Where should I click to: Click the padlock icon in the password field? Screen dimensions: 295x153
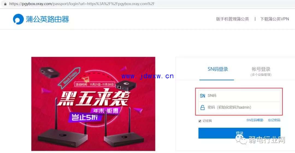202,108
